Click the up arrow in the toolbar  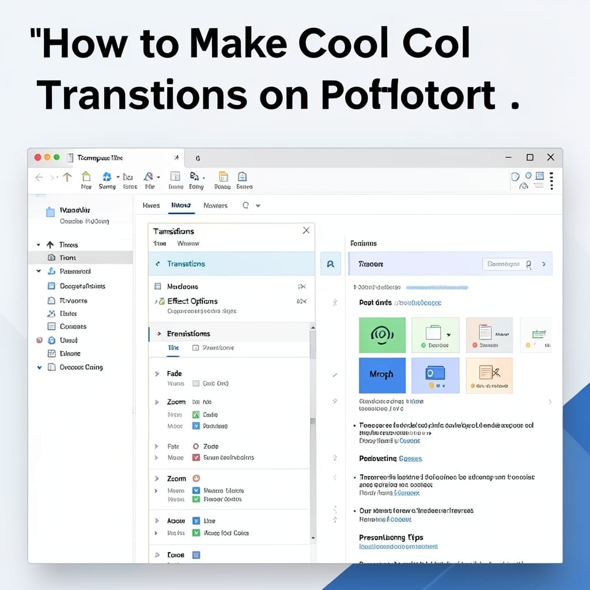pos(67,177)
